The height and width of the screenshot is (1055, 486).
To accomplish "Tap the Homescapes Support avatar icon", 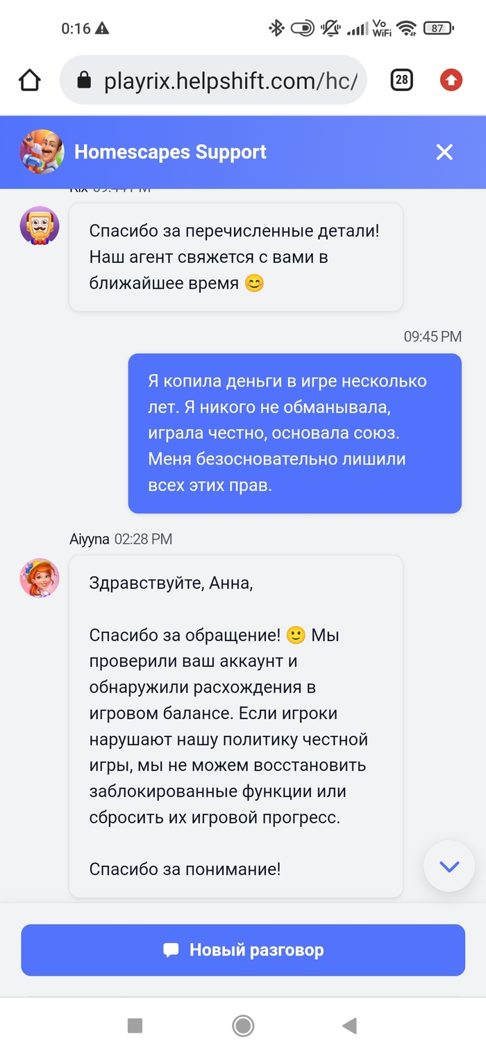I will 42,152.
